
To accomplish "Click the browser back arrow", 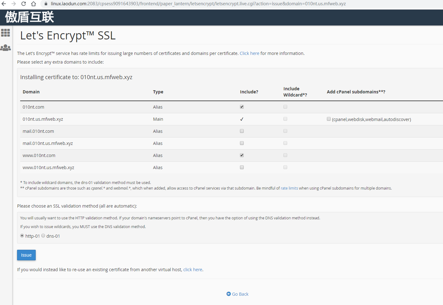I will click(x=4, y=4).
